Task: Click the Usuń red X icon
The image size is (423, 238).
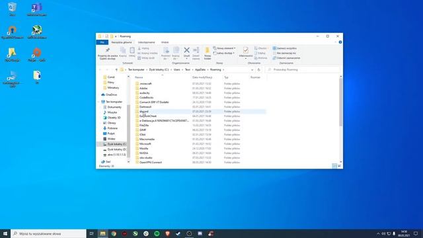Action: (186, 50)
